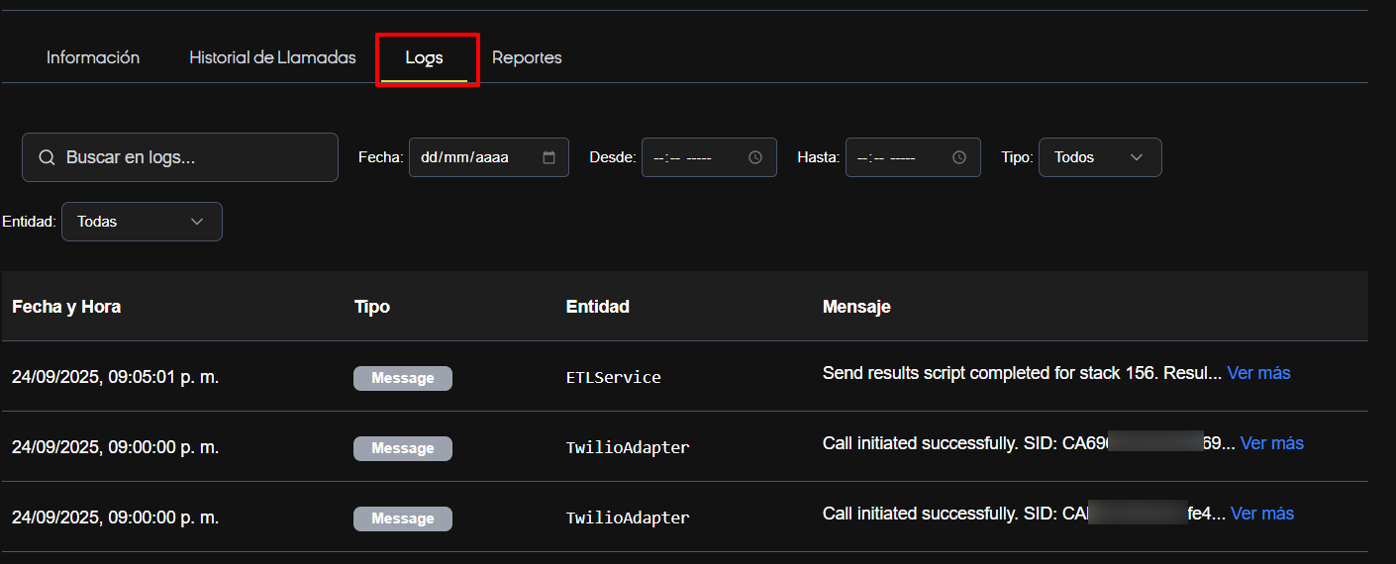Open the Historial de Llamadas tab
The height and width of the screenshot is (564, 1396).
click(272, 57)
